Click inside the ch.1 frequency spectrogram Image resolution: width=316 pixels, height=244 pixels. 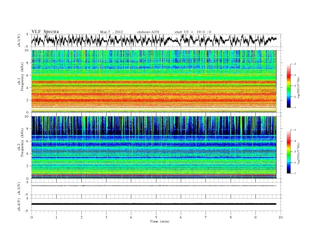point(154,81)
